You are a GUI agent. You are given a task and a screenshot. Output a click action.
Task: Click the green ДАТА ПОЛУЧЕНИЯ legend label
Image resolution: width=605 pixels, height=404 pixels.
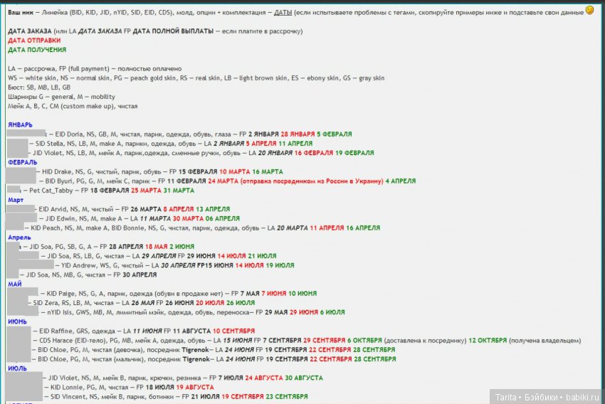pyautogui.click(x=37, y=50)
